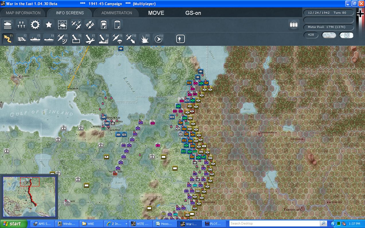Select F2 Rail transport mode
This screenshot has width=365, height=228.
tap(21, 39)
